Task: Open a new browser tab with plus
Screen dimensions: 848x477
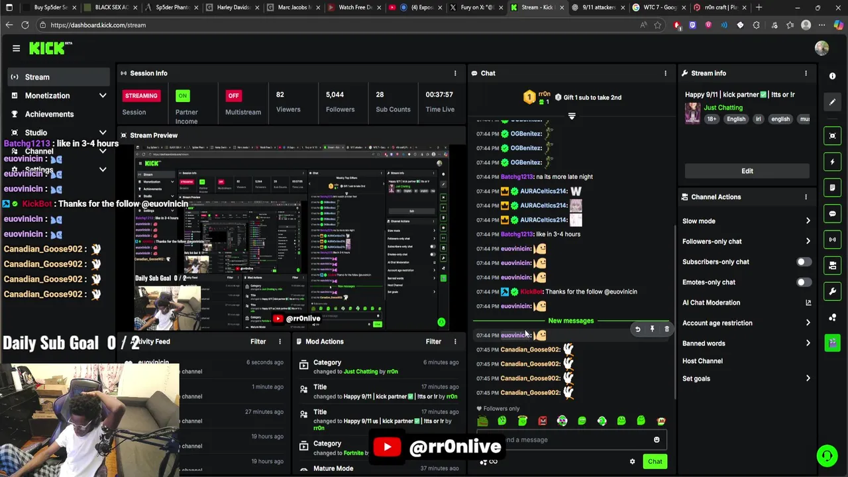Action: (759, 7)
